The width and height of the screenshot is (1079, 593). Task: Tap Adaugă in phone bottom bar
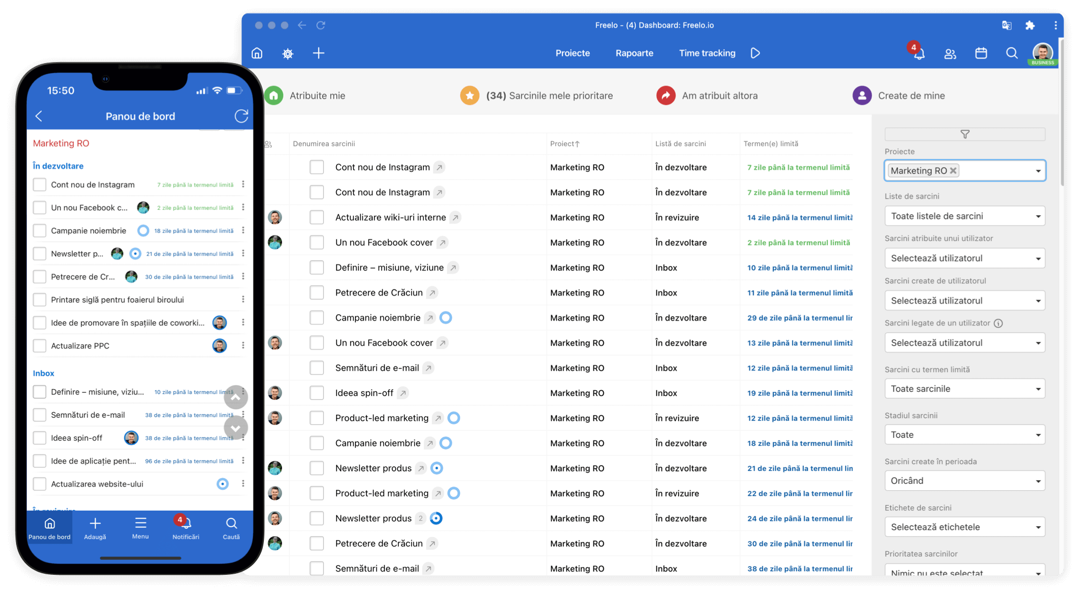[95, 528]
